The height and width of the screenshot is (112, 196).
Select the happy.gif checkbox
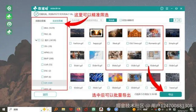point(90,43)
